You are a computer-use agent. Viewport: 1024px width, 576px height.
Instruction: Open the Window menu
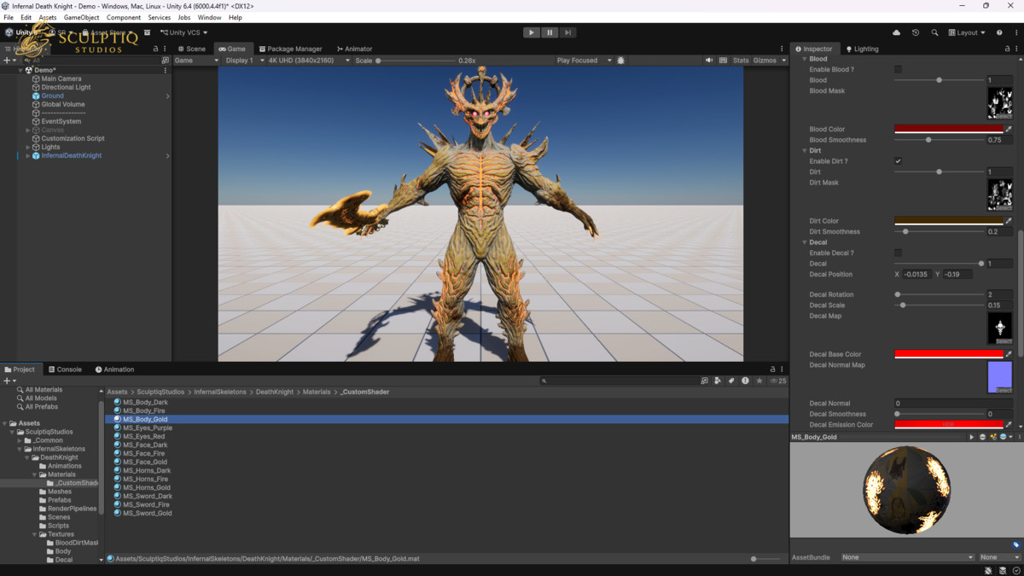pos(209,17)
